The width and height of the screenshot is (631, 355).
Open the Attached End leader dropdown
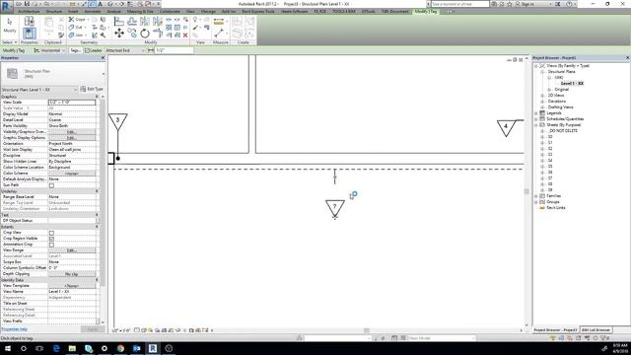point(125,50)
